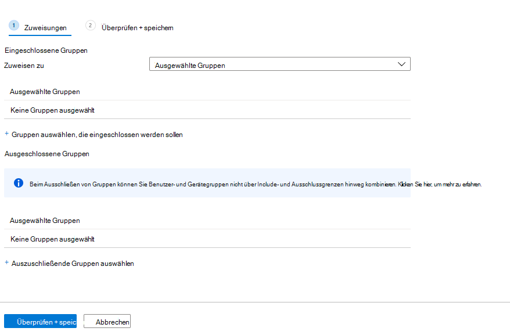Click the step 1 circle icon
The height and width of the screenshot is (335, 510).
point(14,26)
